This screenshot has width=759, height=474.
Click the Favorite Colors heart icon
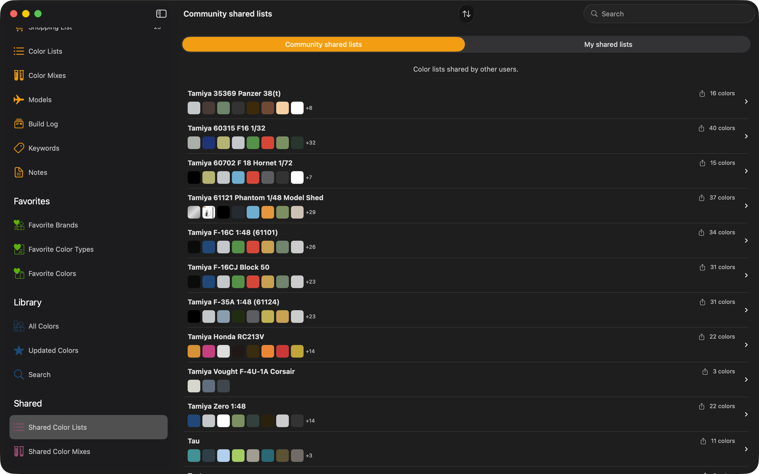tap(19, 273)
